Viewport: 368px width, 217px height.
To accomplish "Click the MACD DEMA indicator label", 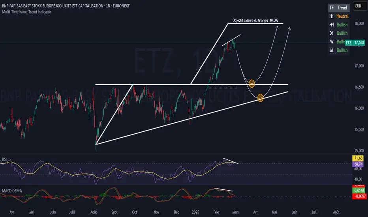I will pyautogui.click(x=12, y=191).
